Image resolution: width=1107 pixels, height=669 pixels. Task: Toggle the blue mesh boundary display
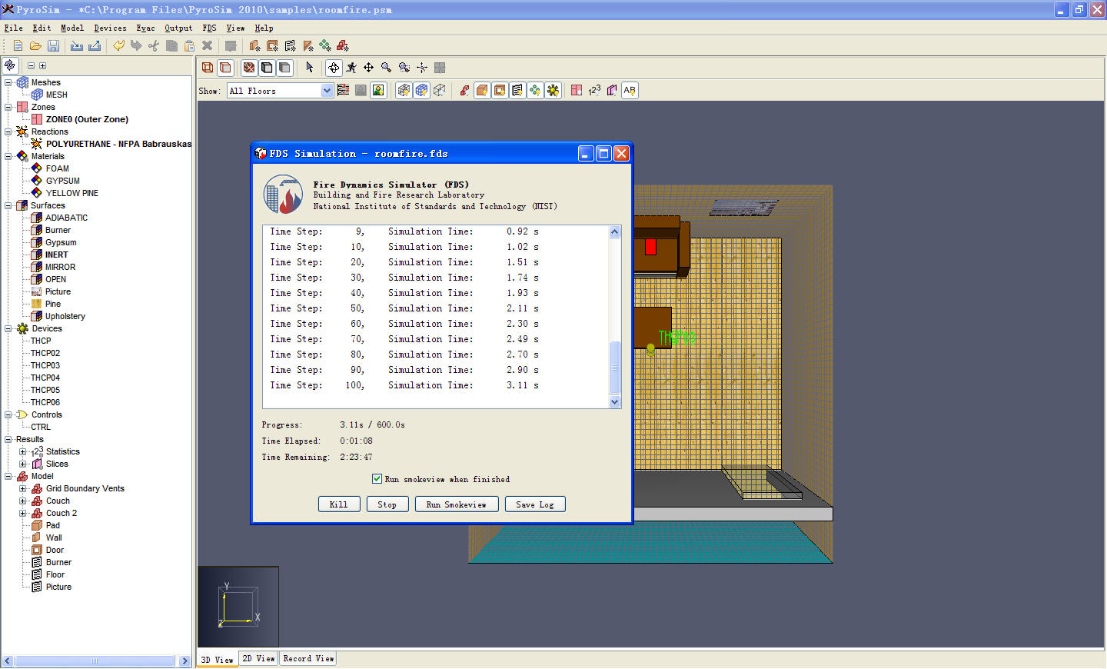point(421,90)
